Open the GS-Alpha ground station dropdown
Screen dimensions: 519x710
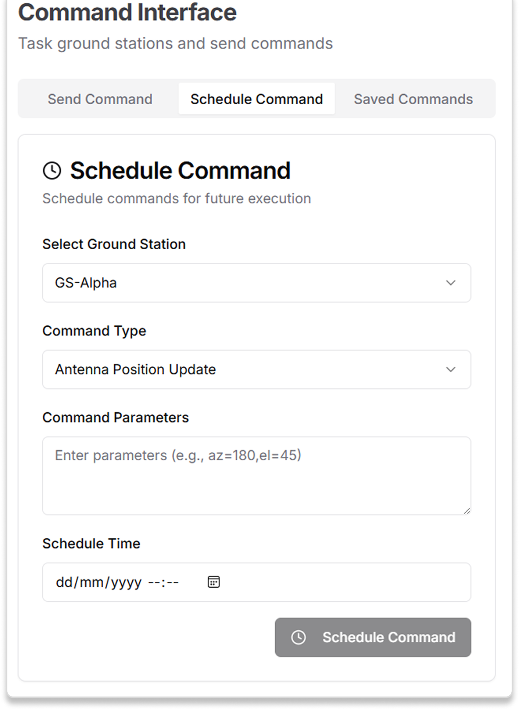257,283
